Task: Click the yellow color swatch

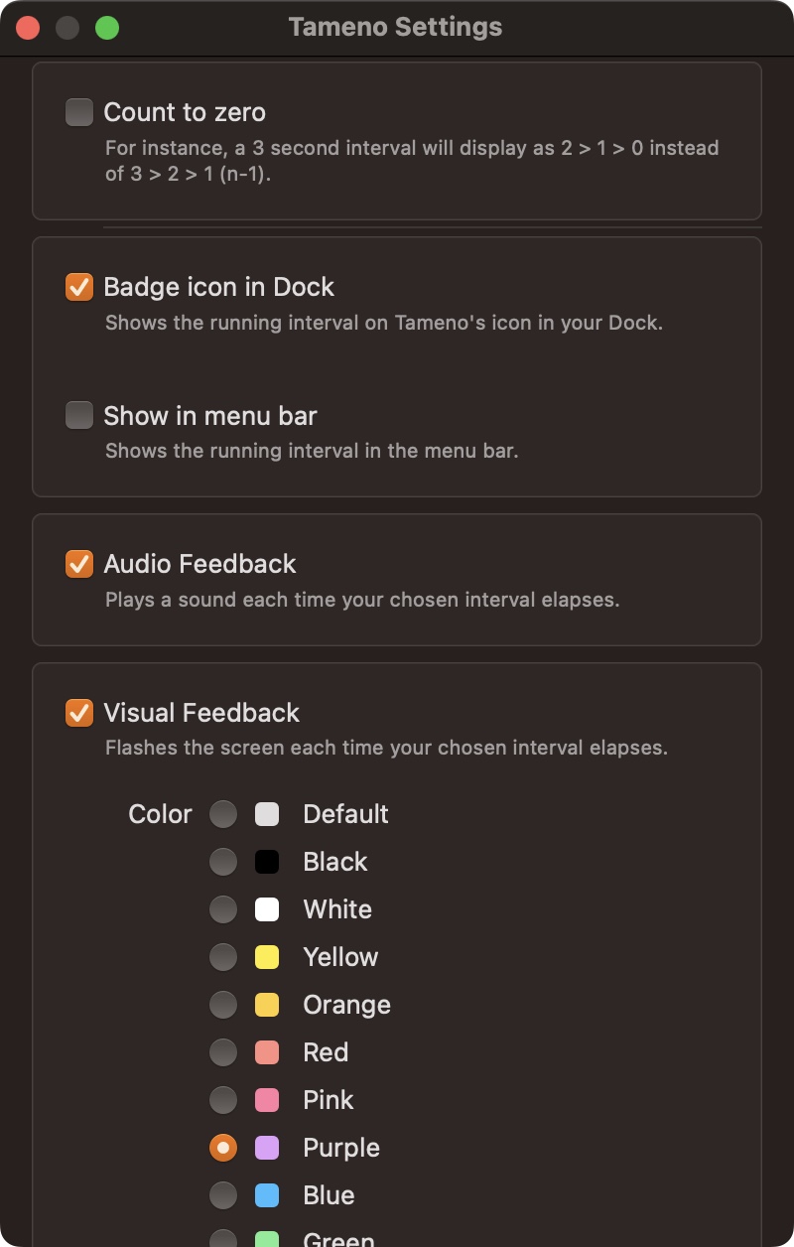Action: click(x=267, y=957)
